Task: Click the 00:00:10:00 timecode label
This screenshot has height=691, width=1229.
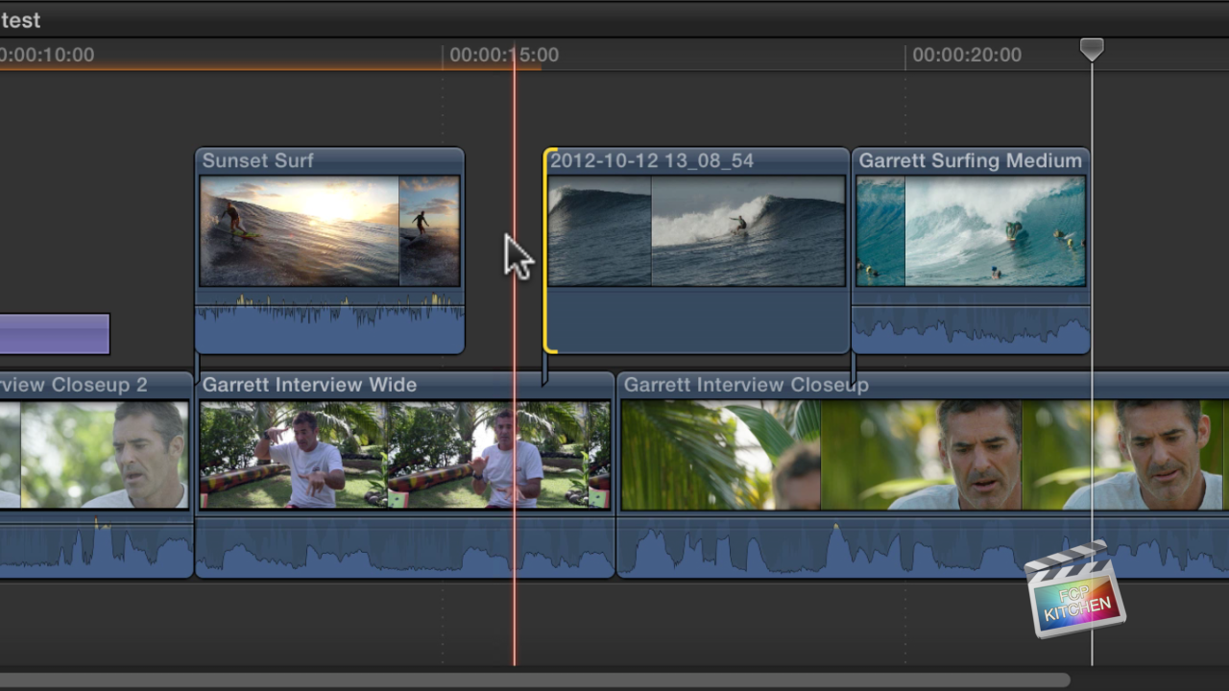Action: click(x=48, y=55)
